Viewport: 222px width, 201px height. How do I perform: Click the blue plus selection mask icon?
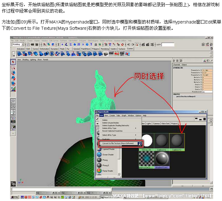(62, 45)
